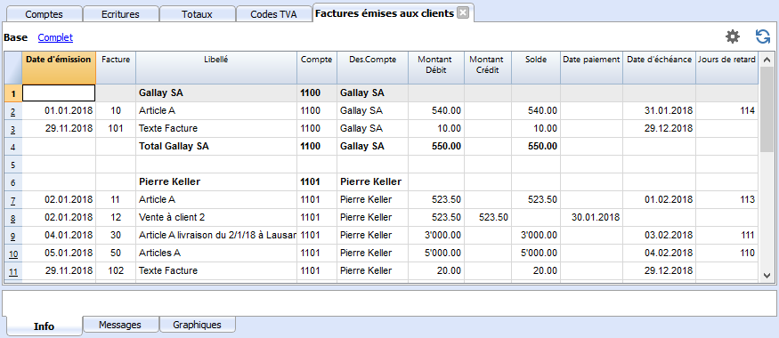779x338 pixels.
Task: Close the Factures émises aux clients tab
Action: tap(463, 13)
